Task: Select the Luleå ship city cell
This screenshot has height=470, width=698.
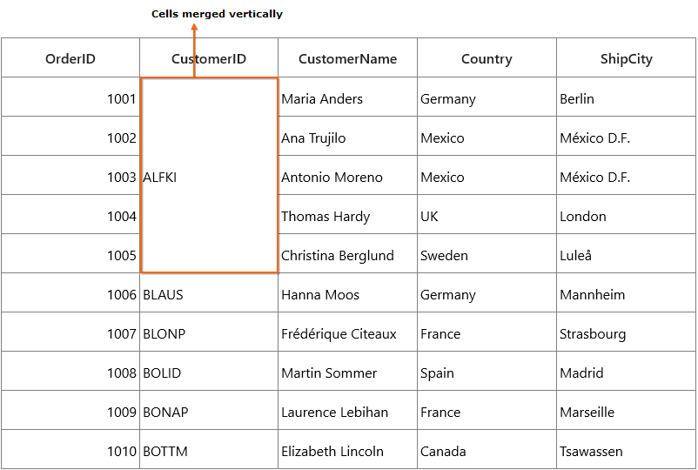Action: coord(626,253)
